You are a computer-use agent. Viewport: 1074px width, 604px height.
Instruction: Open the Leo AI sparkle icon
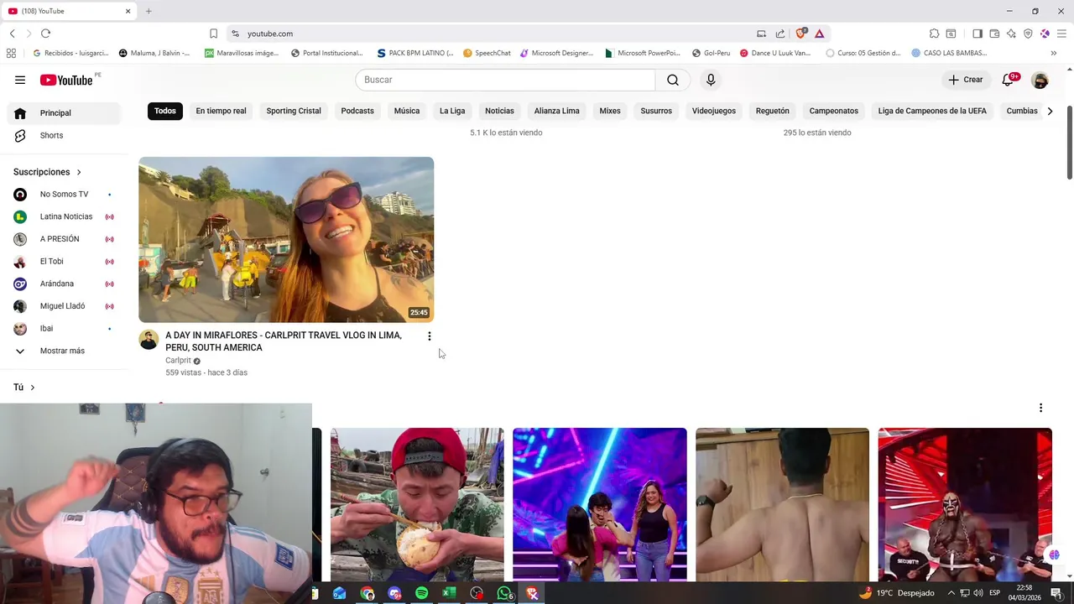tap(1011, 34)
